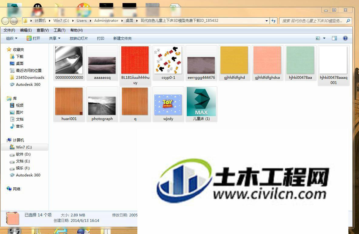The width and height of the screenshot is (359, 234).
Task: Open the view options dropdown arrow
Action: click(x=324, y=38)
